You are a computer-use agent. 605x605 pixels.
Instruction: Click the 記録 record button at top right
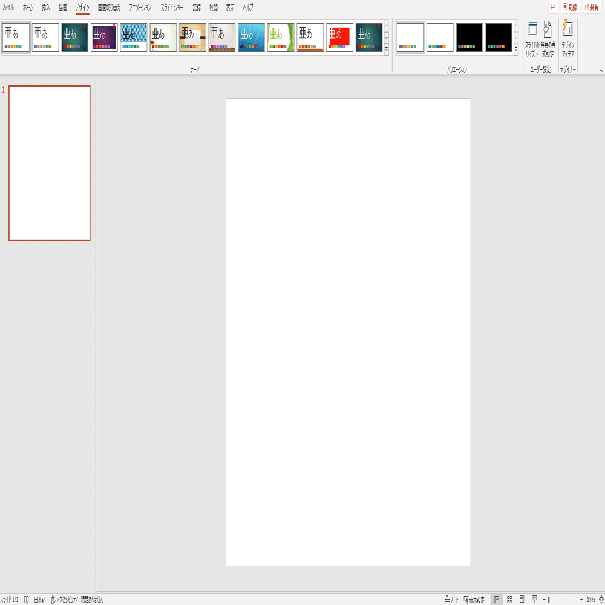click(570, 7)
